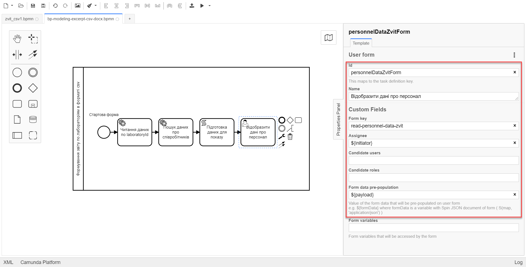Add a new diagram tab with plus

(130, 19)
